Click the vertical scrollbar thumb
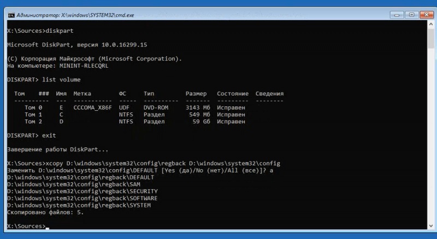437x239 pixels. click(x=431, y=38)
